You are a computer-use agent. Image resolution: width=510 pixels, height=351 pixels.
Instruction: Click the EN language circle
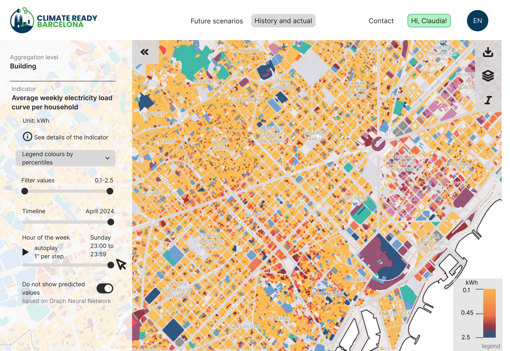click(x=477, y=21)
